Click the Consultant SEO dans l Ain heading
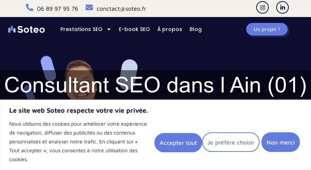311x170 pixels. (x=155, y=85)
